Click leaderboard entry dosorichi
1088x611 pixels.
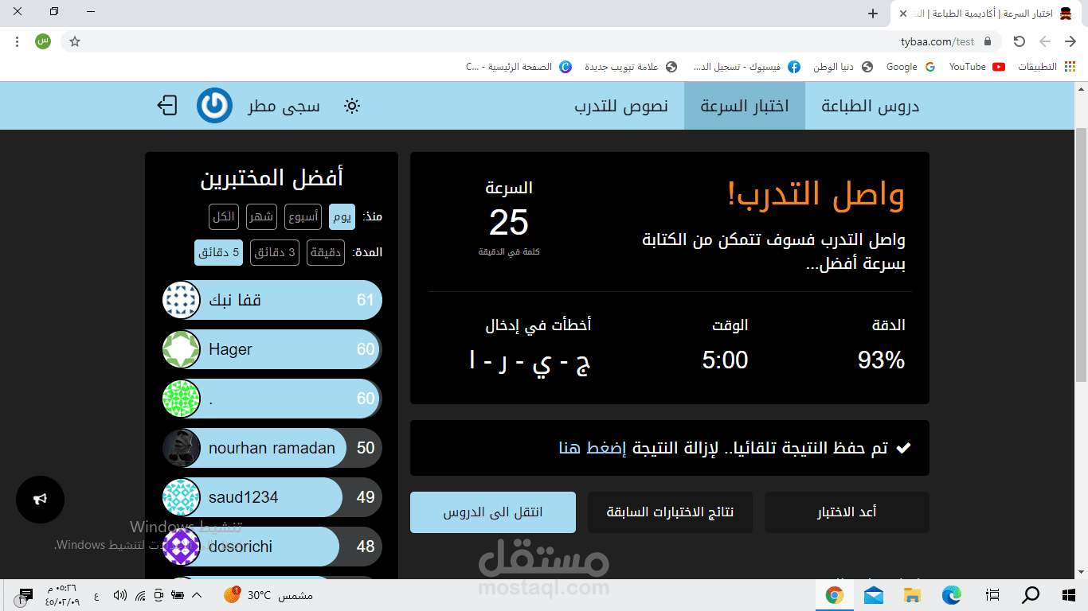click(272, 547)
